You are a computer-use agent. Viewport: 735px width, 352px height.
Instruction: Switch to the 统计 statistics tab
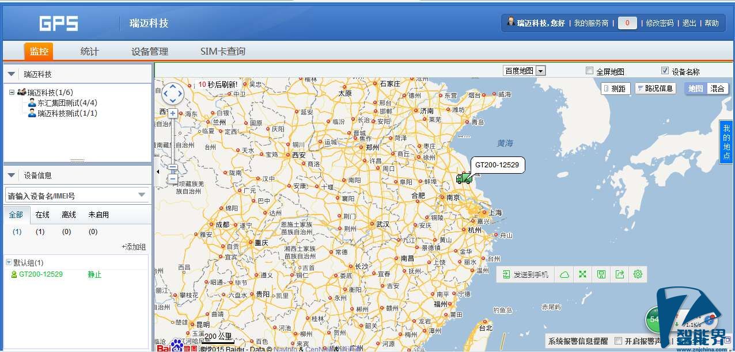[89, 51]
